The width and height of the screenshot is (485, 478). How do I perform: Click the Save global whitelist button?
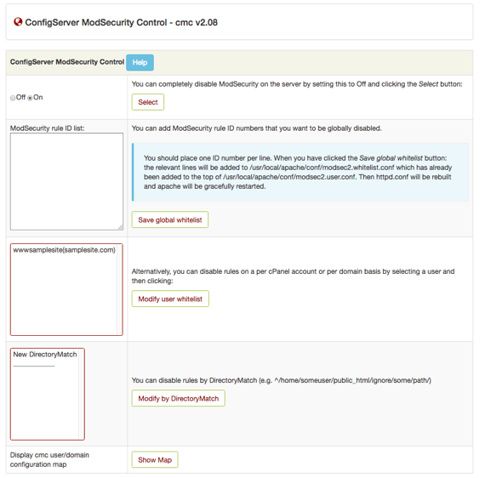point(170,219)
